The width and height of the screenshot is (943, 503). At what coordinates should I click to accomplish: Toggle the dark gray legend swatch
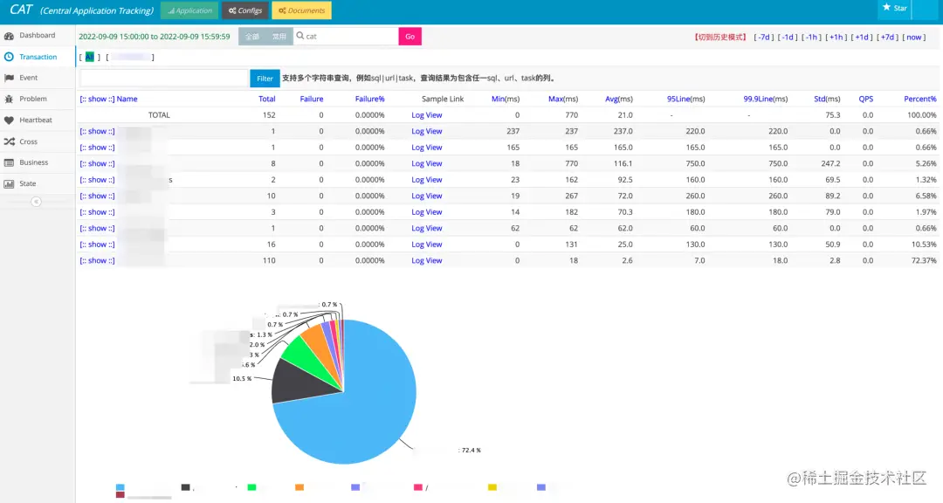[185, 487]
